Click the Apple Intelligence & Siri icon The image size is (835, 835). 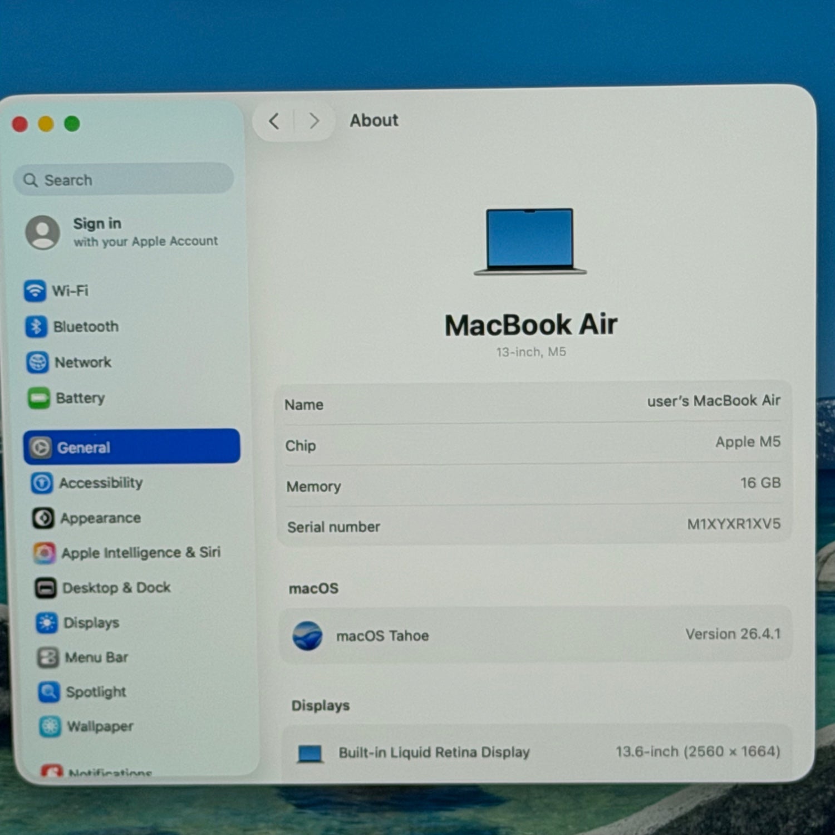pos(45,553)
